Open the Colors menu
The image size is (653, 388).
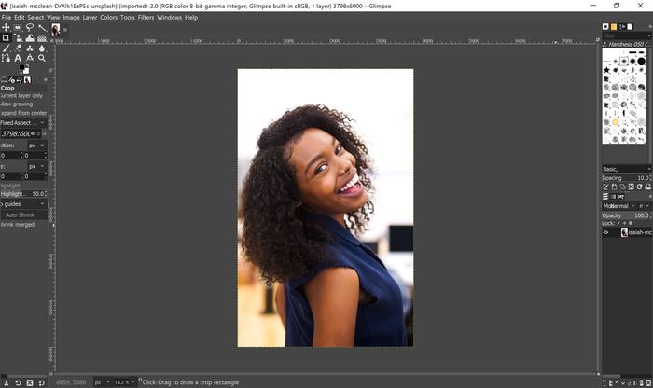tap(108, 17)
